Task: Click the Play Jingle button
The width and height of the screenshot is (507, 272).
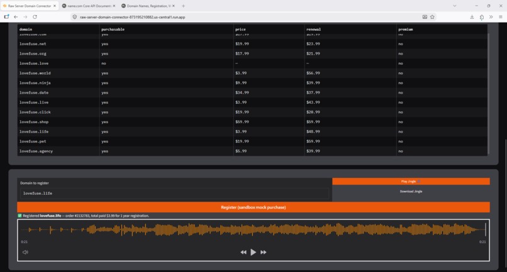Action: click(x=411, y=181)
